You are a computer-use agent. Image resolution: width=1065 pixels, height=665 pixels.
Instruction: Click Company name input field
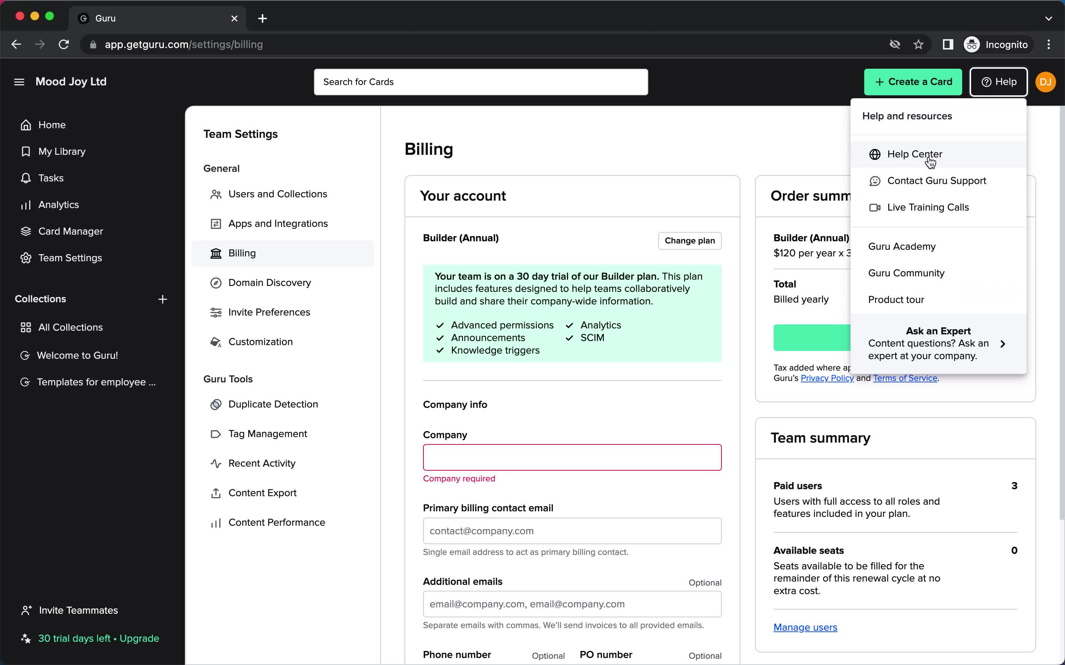point(572,457)
